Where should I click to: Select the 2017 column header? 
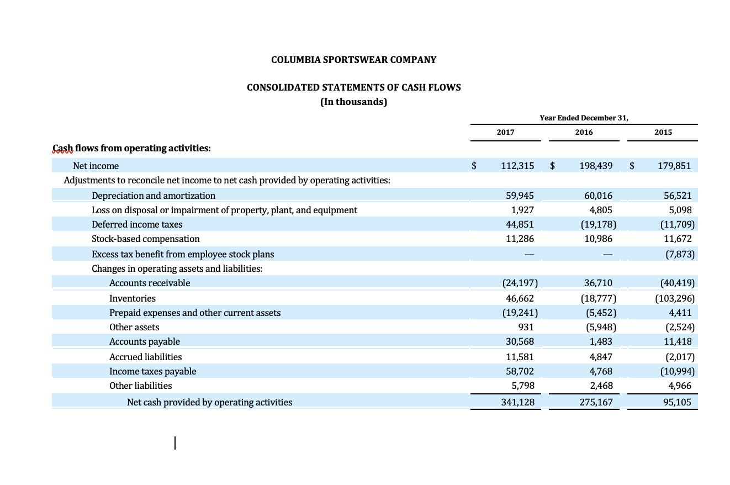click(x=505, y=132)
